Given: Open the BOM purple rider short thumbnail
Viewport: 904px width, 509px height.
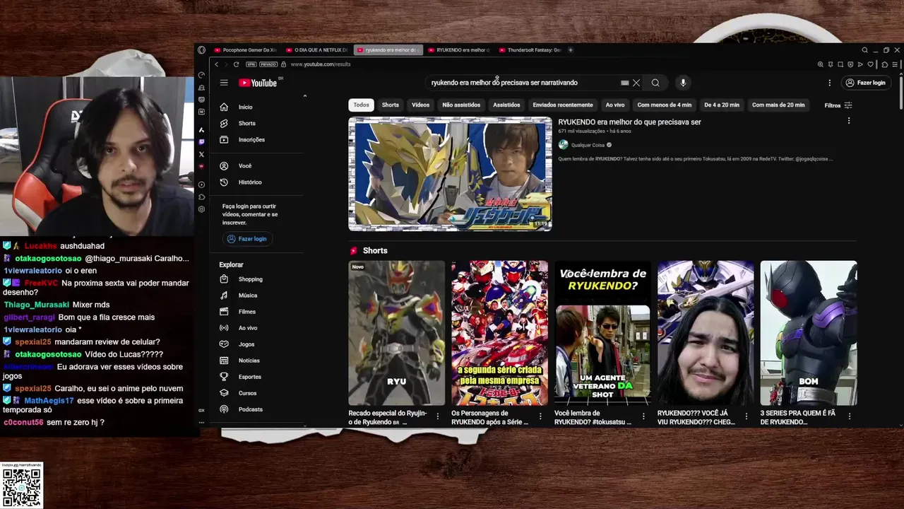Looking at the screenshot, I should pos(809,333).
